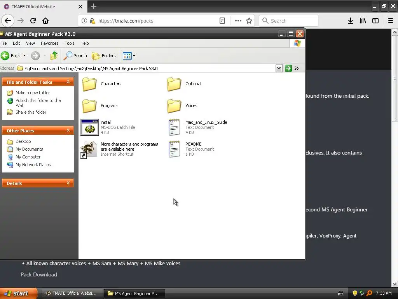Toggle browser sidebar icon
Viewport: 398px width, 299px height.
(375, 21)
